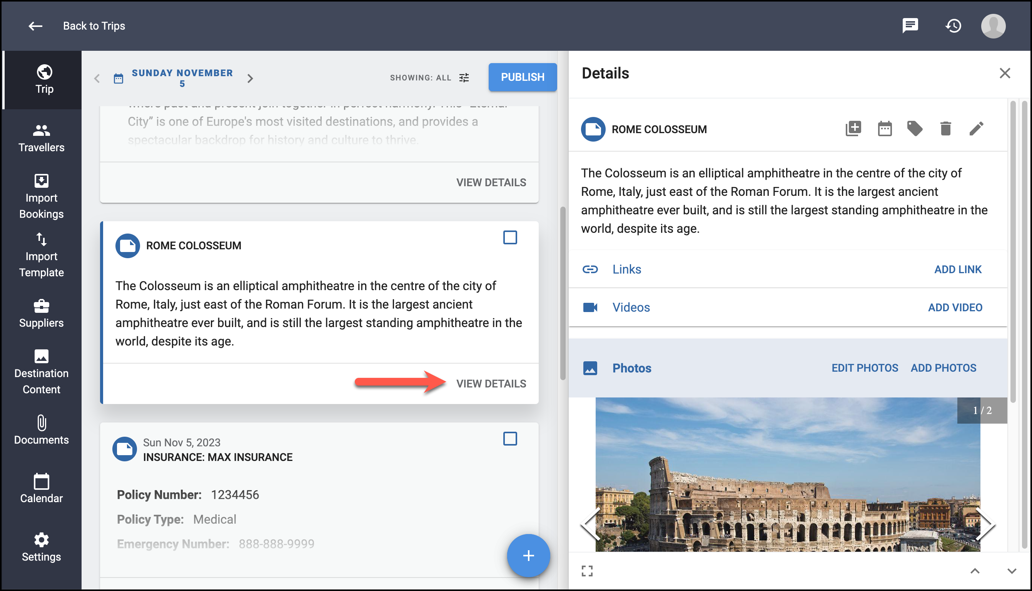Screen dimensions: 1032x591
Task: Click the blue add plus floating button
Action: click(x=528, y=555)
